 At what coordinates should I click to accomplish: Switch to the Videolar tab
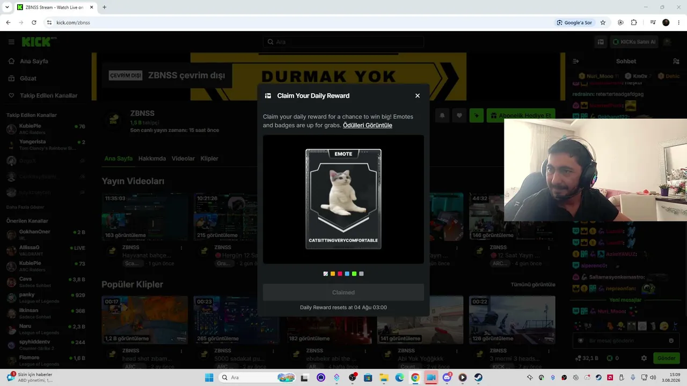(x=183, y=159)
